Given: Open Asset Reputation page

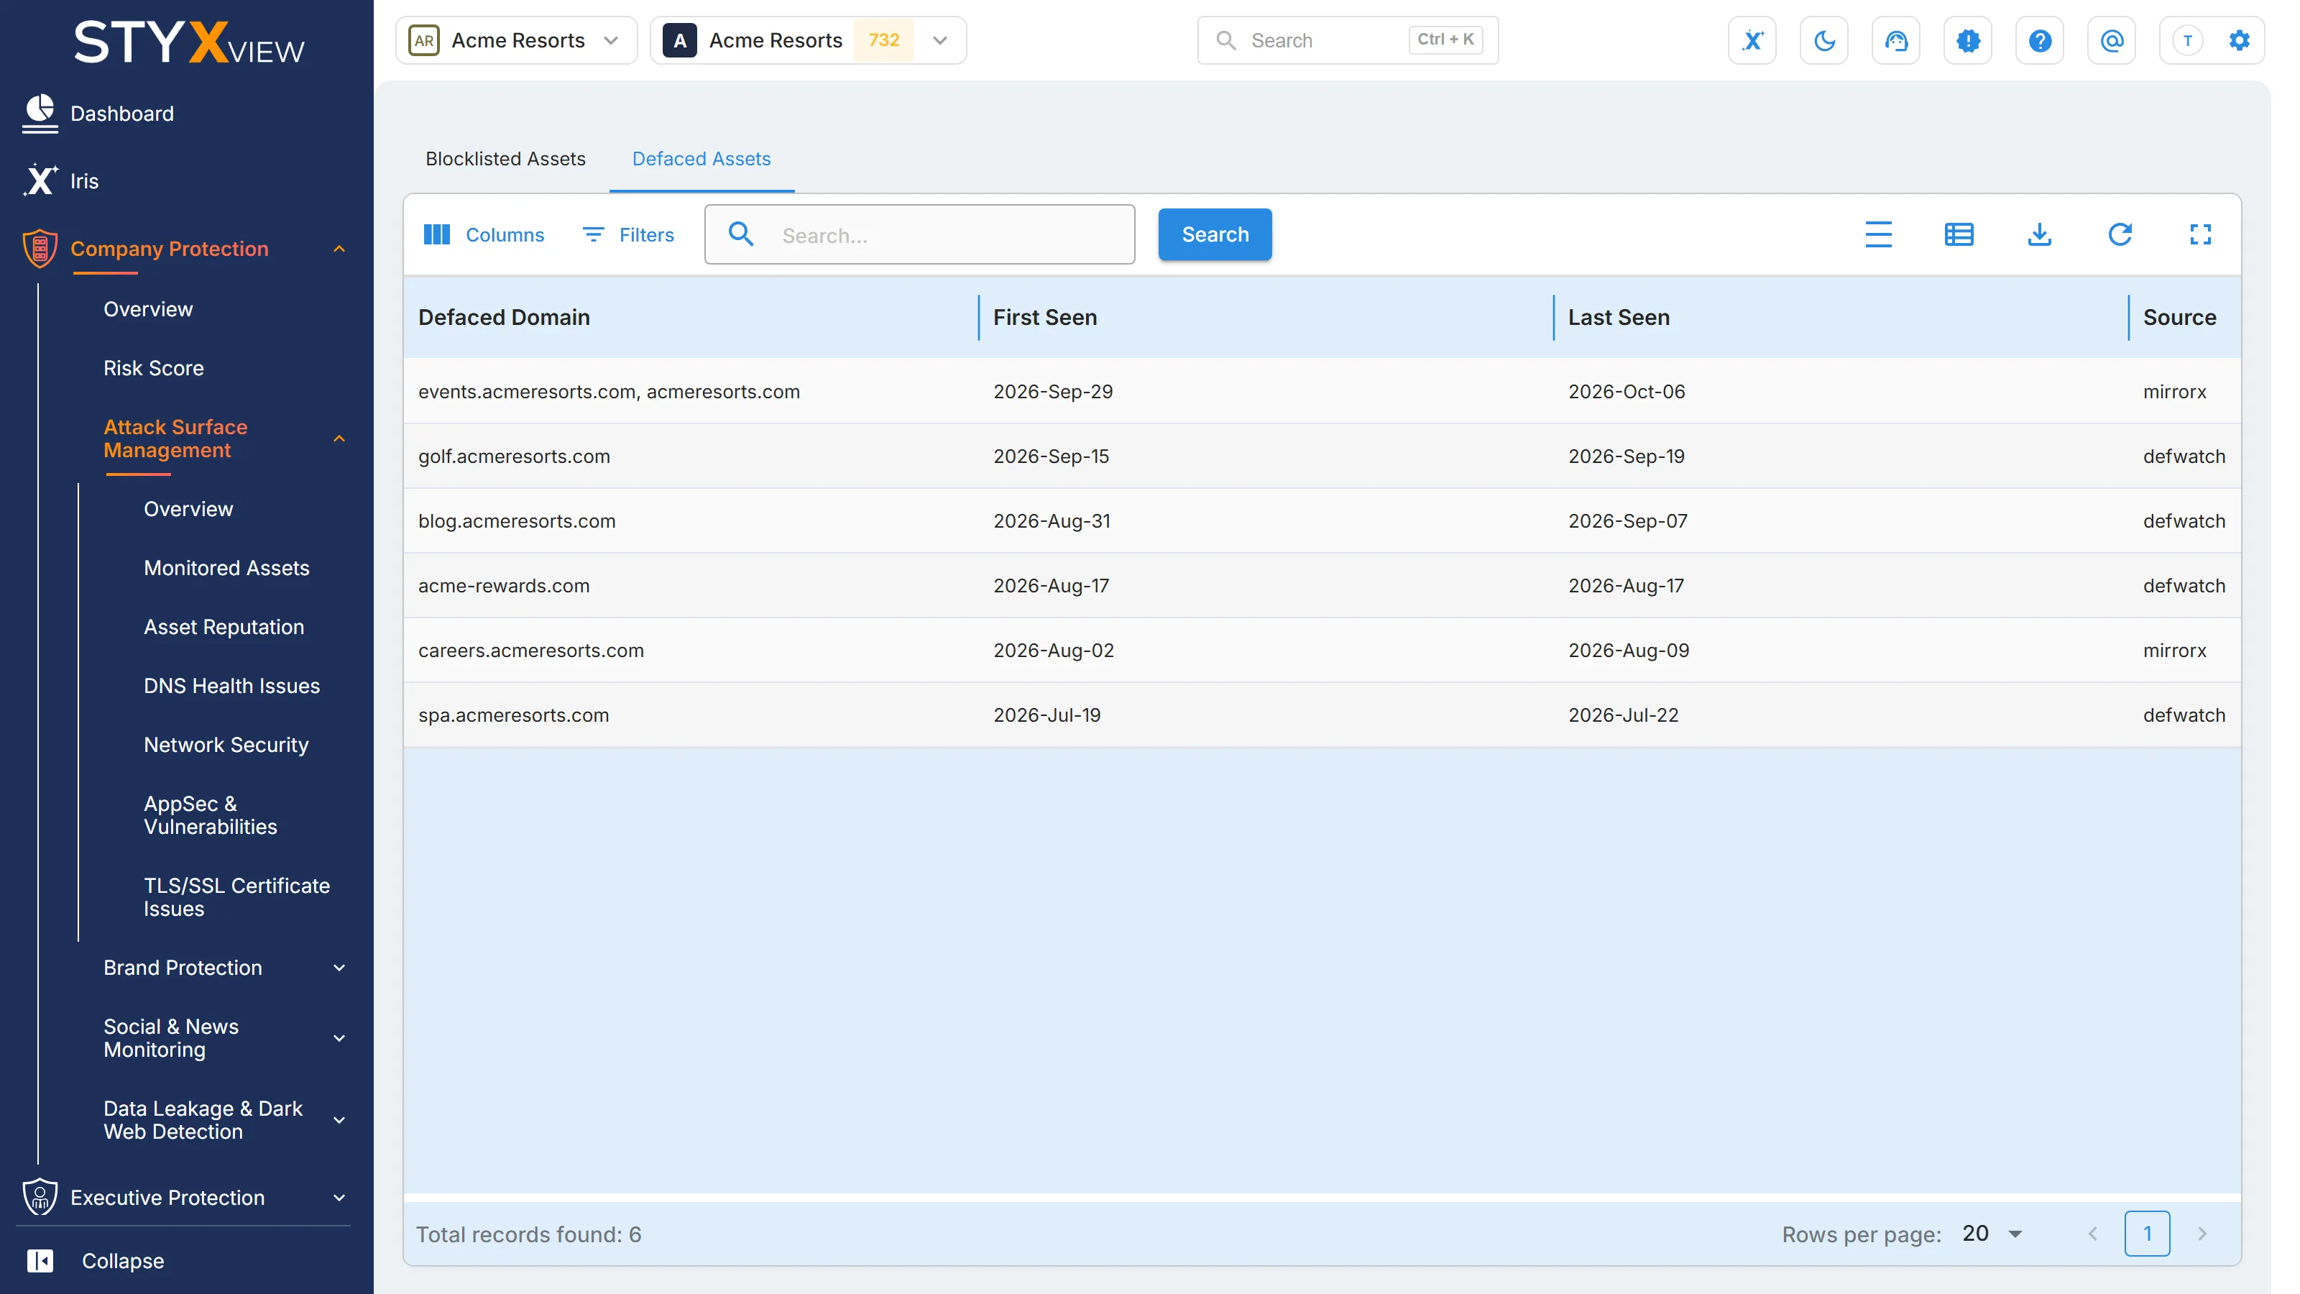Looking at the screenshot, I should coord(224,627).
